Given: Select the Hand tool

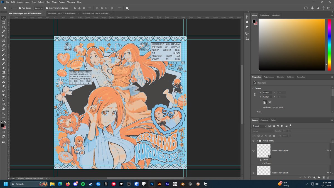Looking at the screenshot, I should pyautogui.click(x=3, y=109).
